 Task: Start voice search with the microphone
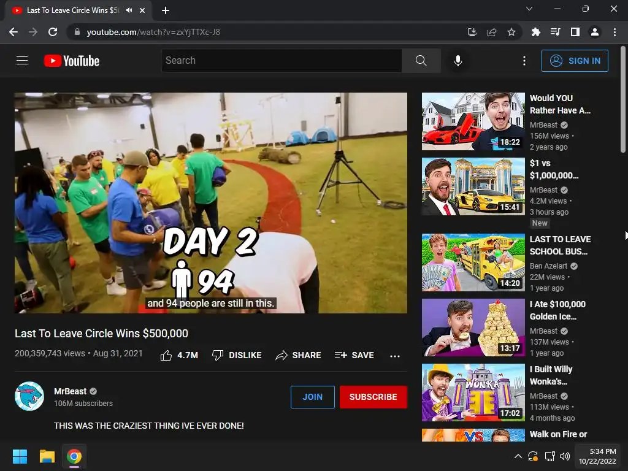coord(458,61)
